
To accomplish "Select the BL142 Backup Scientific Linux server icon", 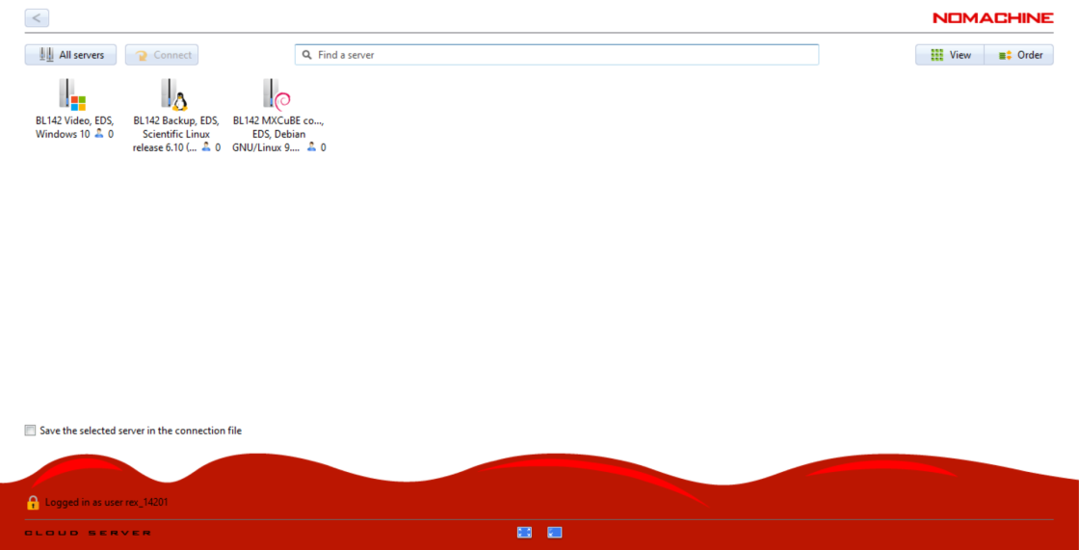I will pos(174,94).
